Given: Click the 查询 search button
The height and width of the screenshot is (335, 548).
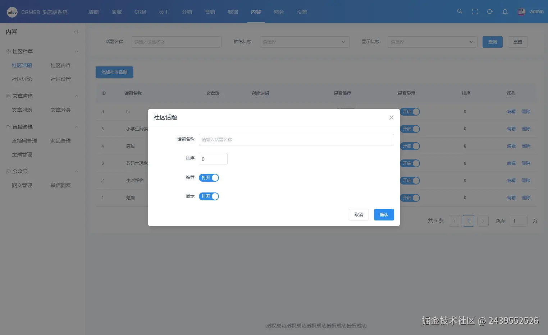Looking at the screenshot, I should point(493,42).
